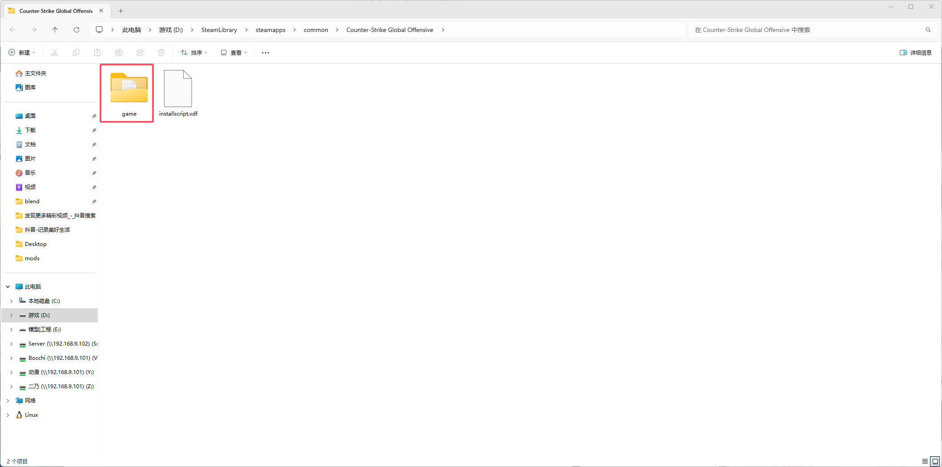Click the Rename icon in toolbar
The height and width of the screenshot is (467, 942).
(x=119, y=52)
